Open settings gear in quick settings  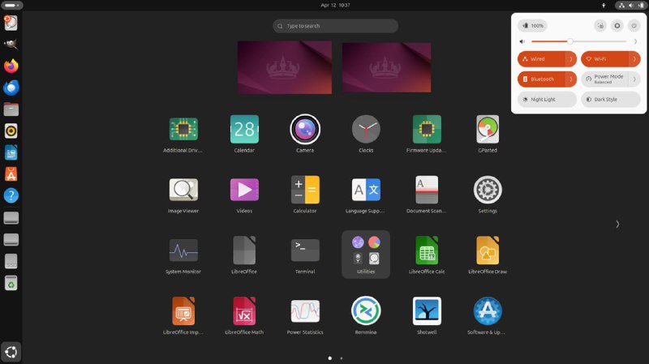click(617, 26)
